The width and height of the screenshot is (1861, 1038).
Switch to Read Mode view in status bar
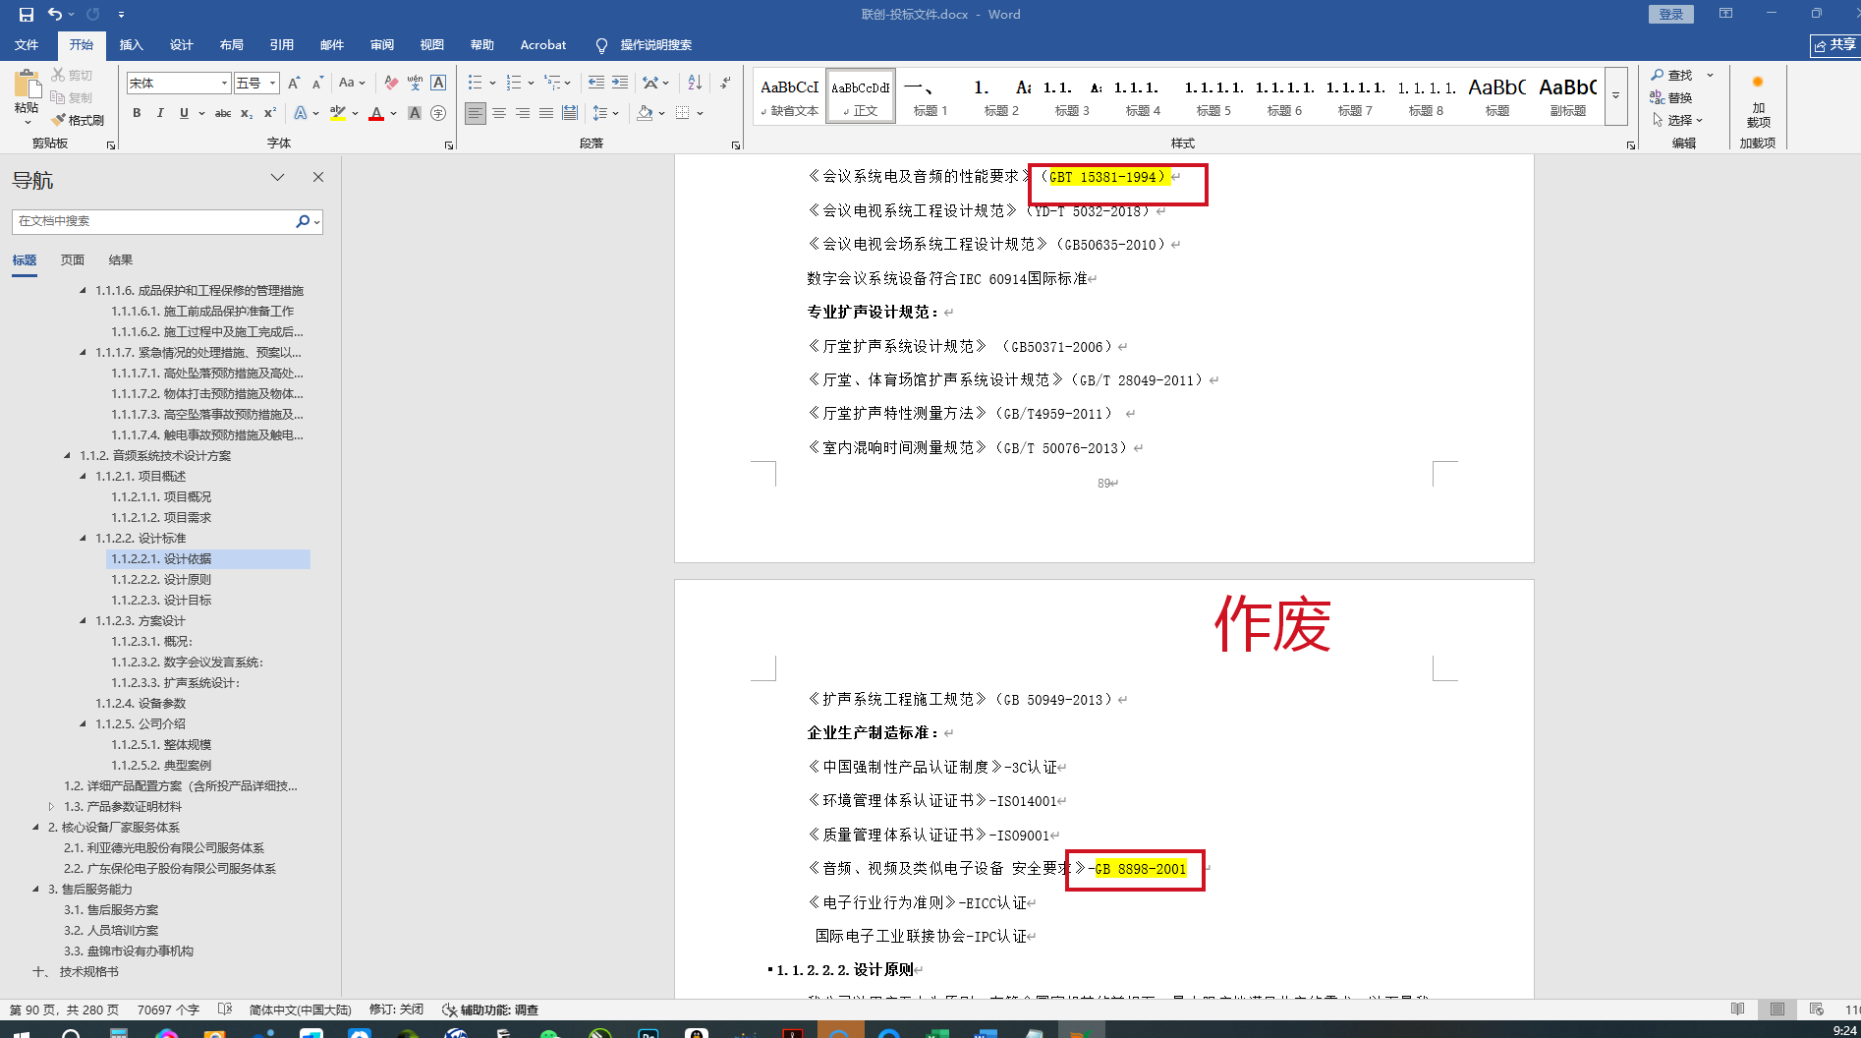[x=1738, y=1009]
